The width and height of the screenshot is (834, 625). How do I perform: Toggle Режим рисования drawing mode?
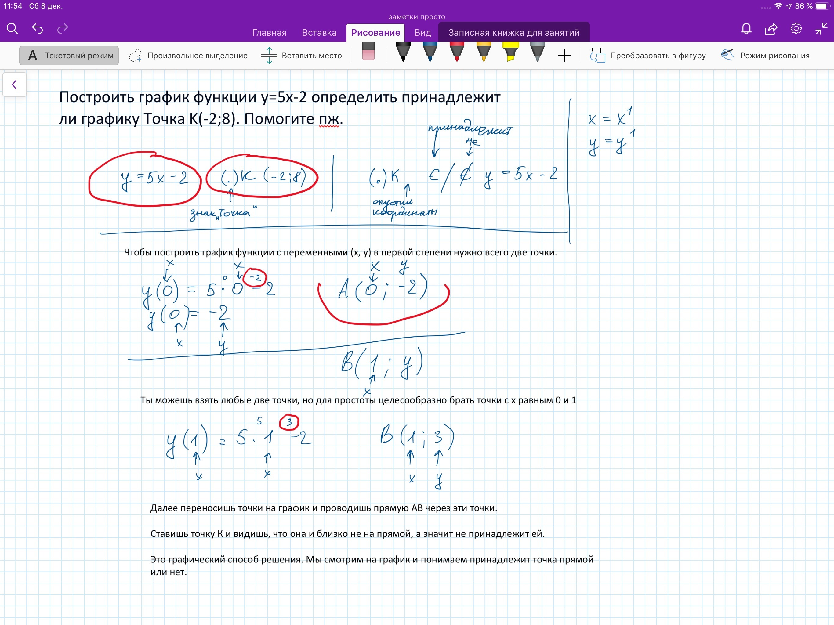tap(765, 56)
